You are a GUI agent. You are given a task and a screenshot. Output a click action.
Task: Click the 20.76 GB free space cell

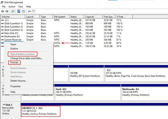tap(108, 33)
